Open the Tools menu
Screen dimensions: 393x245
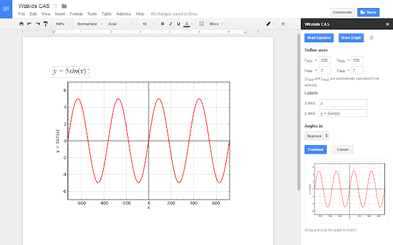(x=92, y=14)
